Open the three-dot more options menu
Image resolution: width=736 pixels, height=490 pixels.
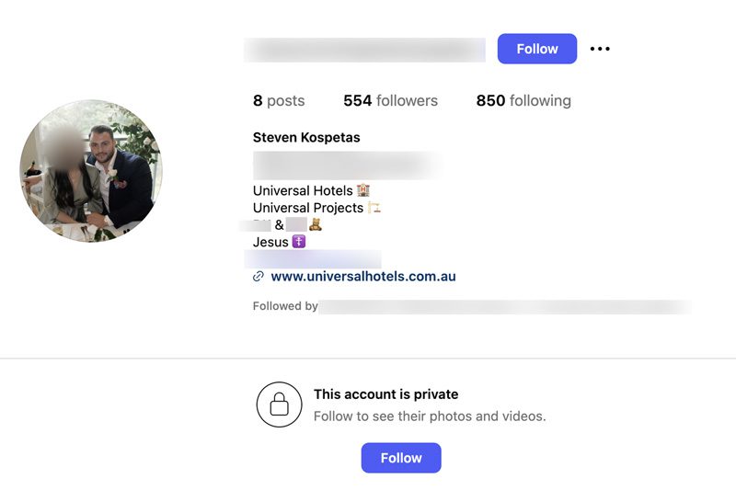[600, 49]
